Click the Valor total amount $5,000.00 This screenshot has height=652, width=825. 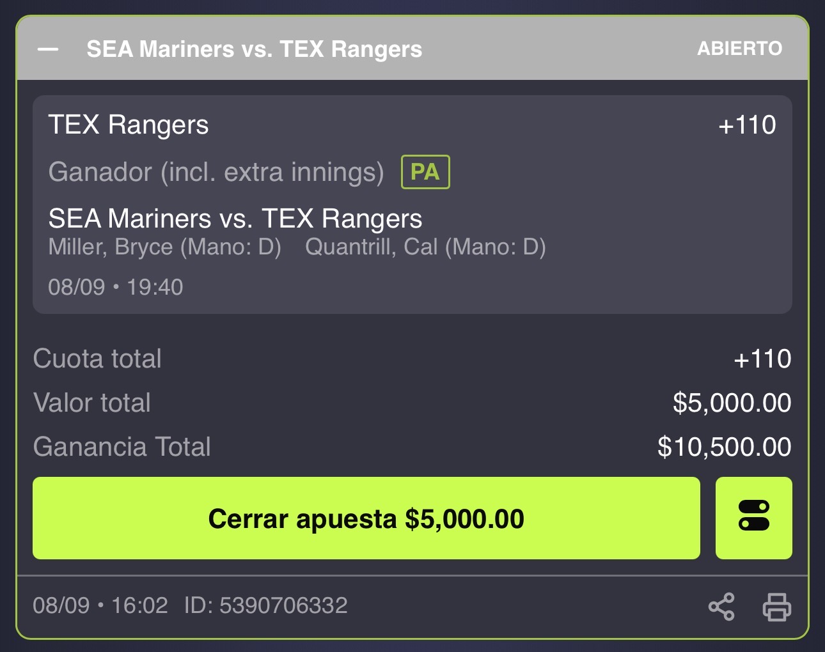point(732,403)
